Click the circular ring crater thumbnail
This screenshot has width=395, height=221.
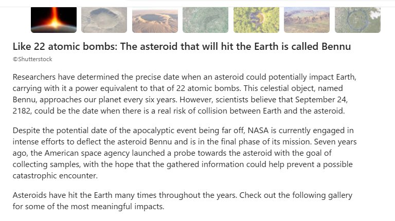click(x=357, y=20)
